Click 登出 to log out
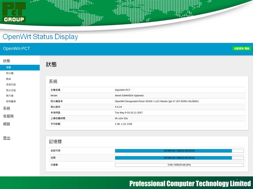 point(7,138)
